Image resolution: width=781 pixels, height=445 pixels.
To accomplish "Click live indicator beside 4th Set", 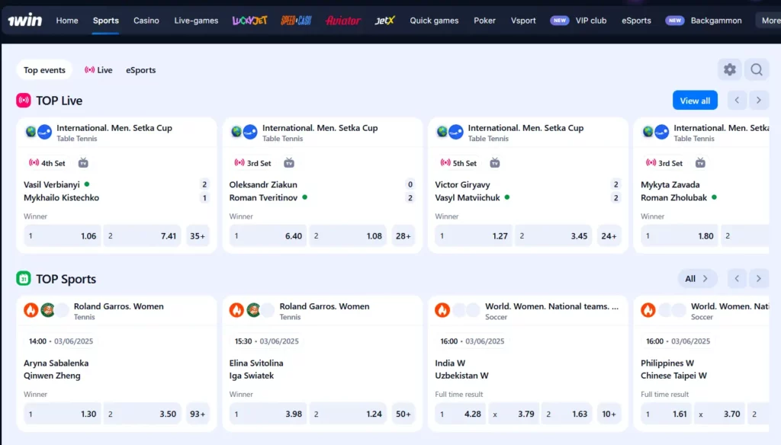I will tap(34, 163).
